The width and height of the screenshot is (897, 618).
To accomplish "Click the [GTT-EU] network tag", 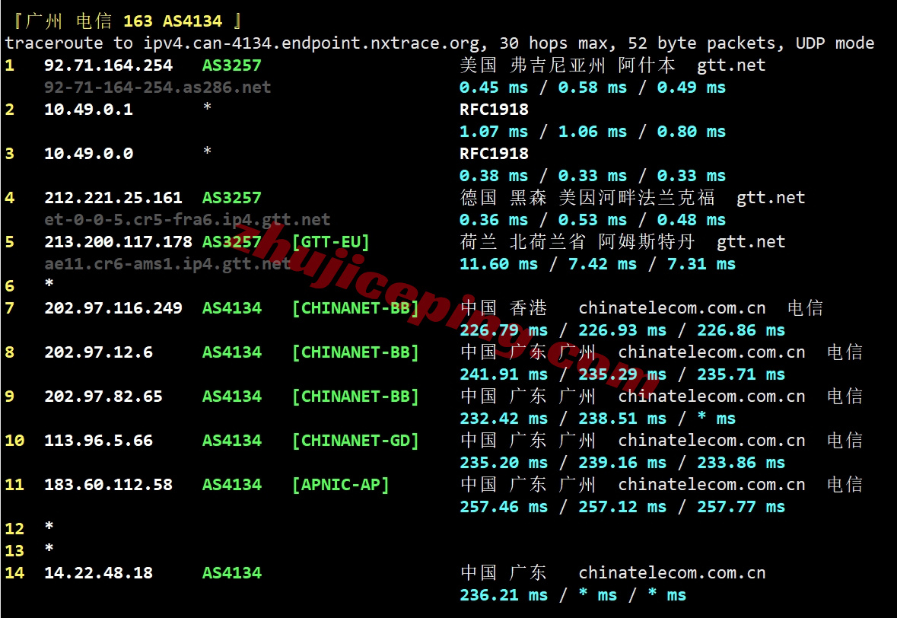I will (x=330, y=242).
